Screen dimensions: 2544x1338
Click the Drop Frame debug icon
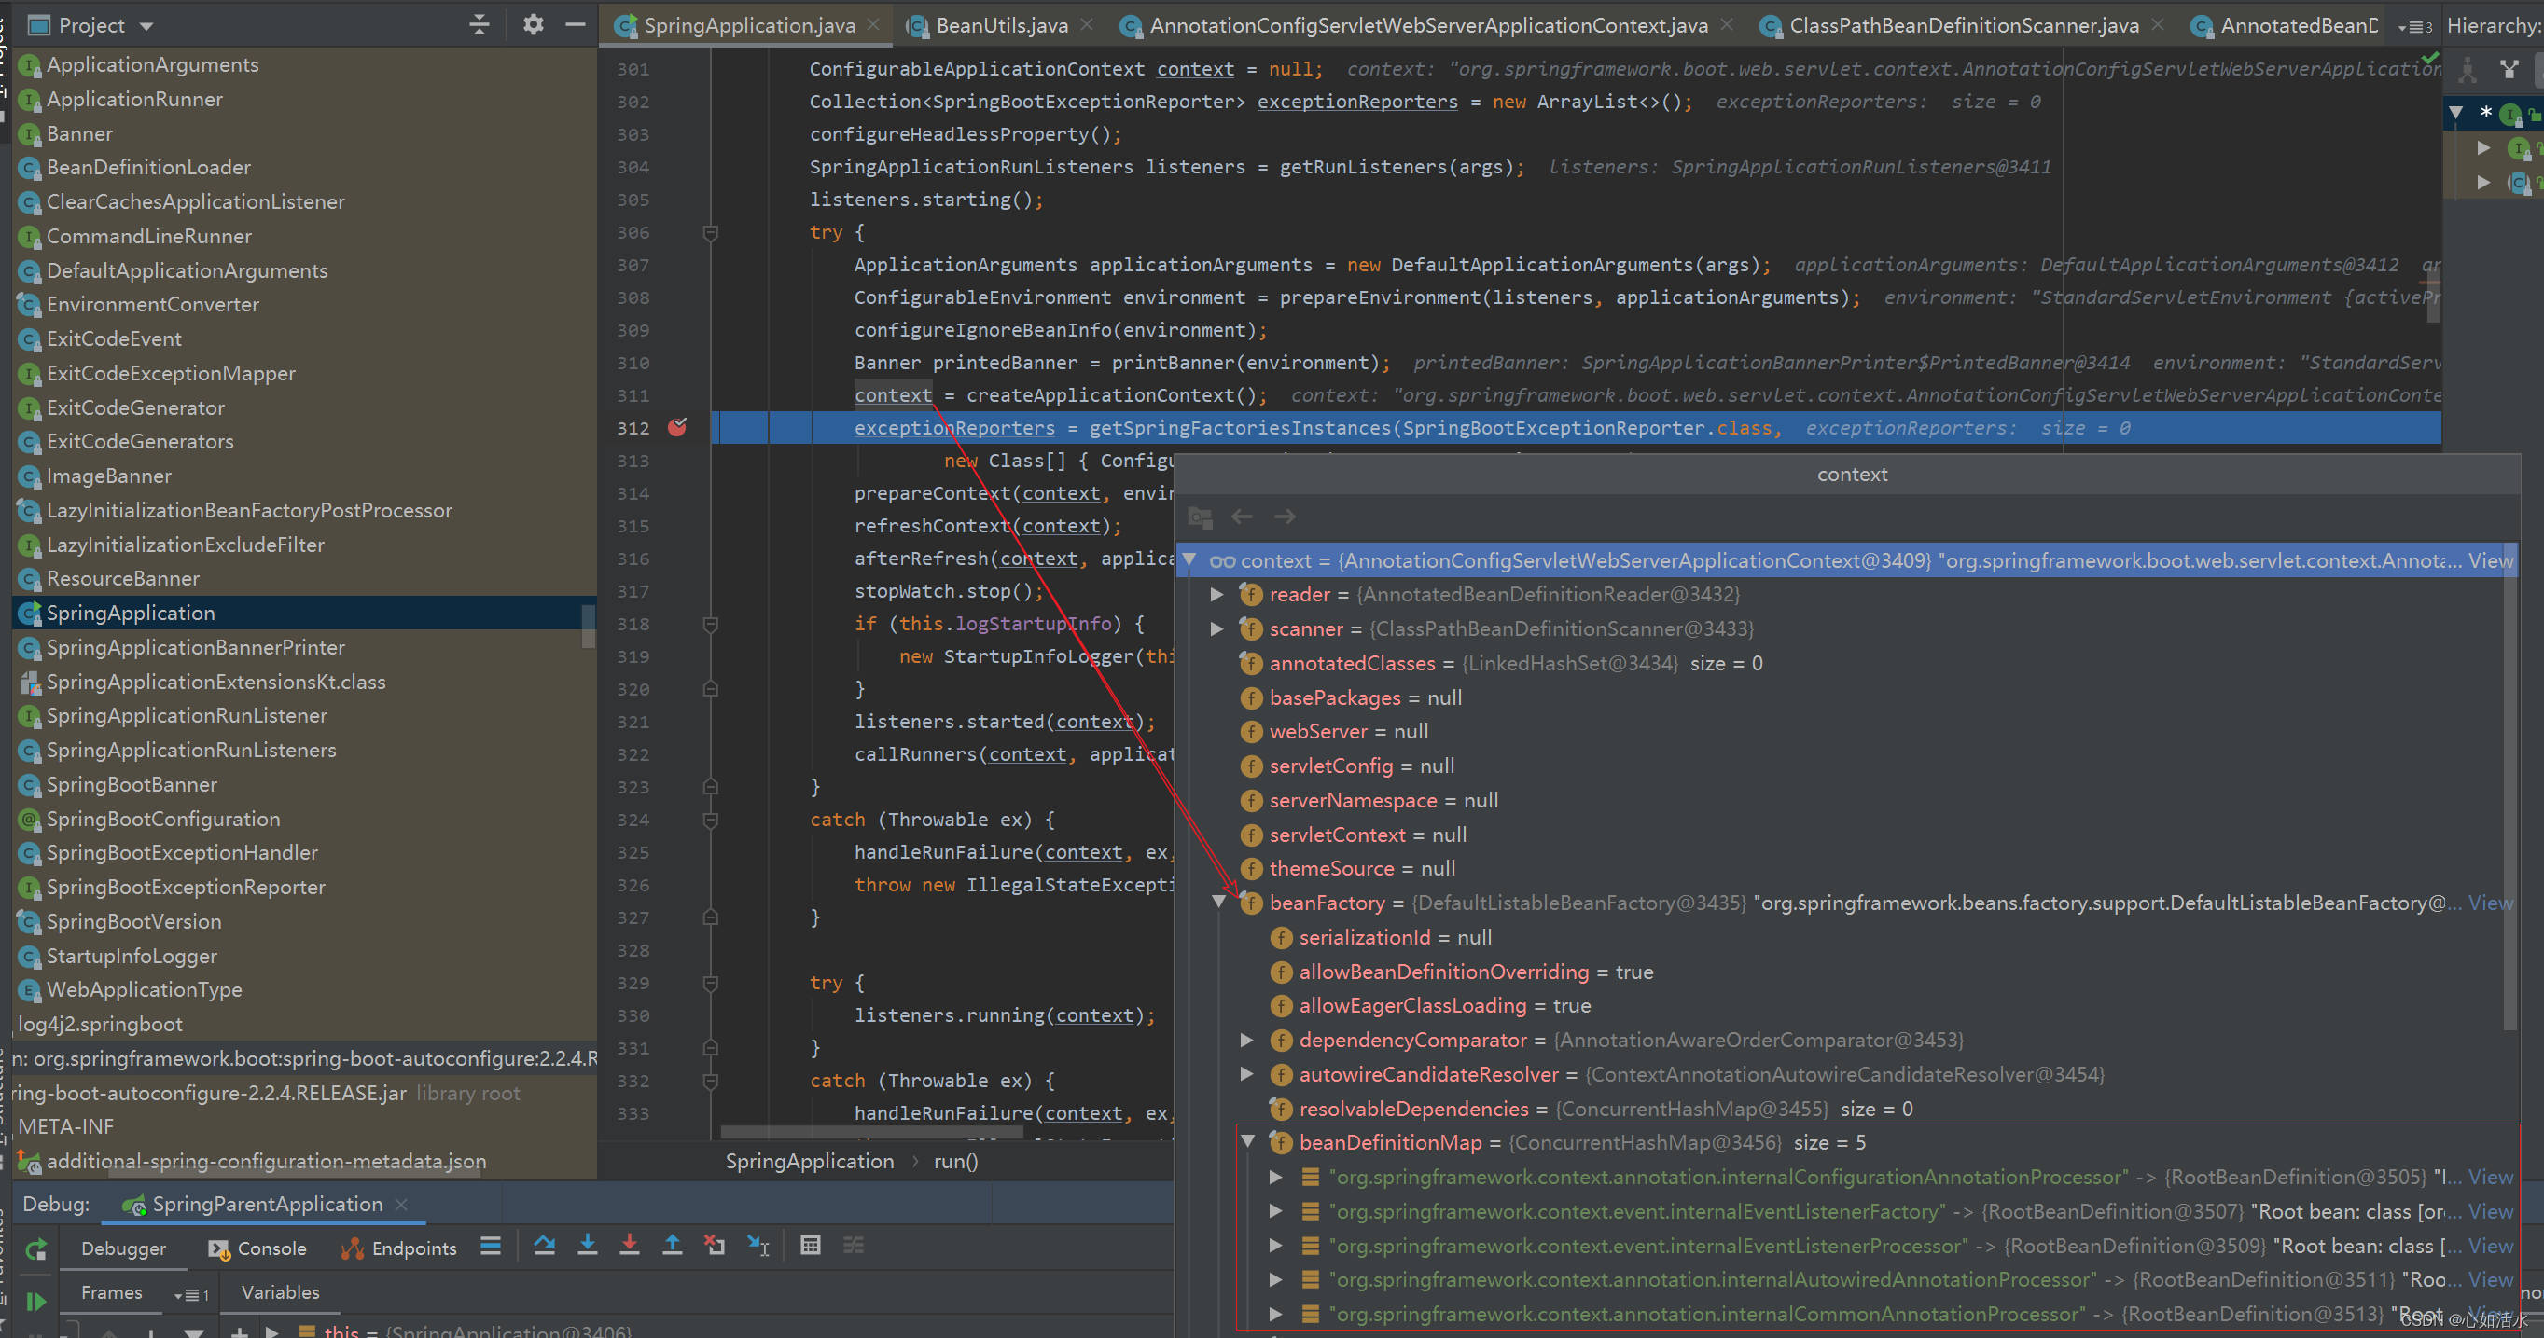pyautogui.click(x=715, y=1247)
